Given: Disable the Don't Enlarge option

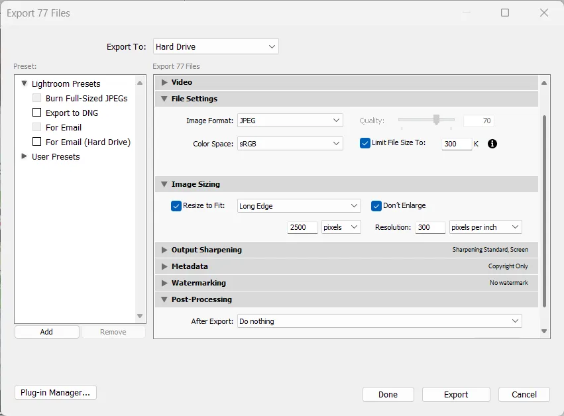Looking at the screenshot, I should (x=376, y=206).
